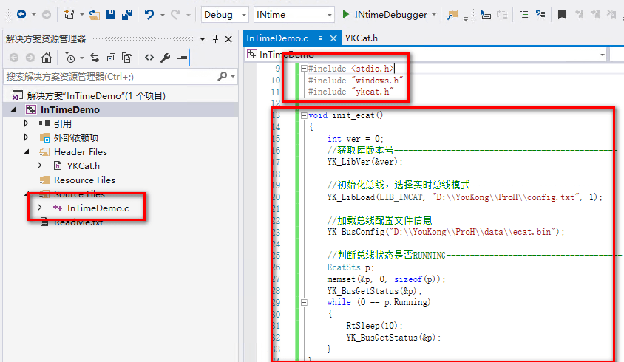Click the '#include "windows.h"' line
The height and width of the screenshot is (362, 624).
[356, 81]
